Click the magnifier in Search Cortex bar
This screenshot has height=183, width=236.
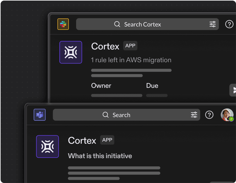(117, 24)
